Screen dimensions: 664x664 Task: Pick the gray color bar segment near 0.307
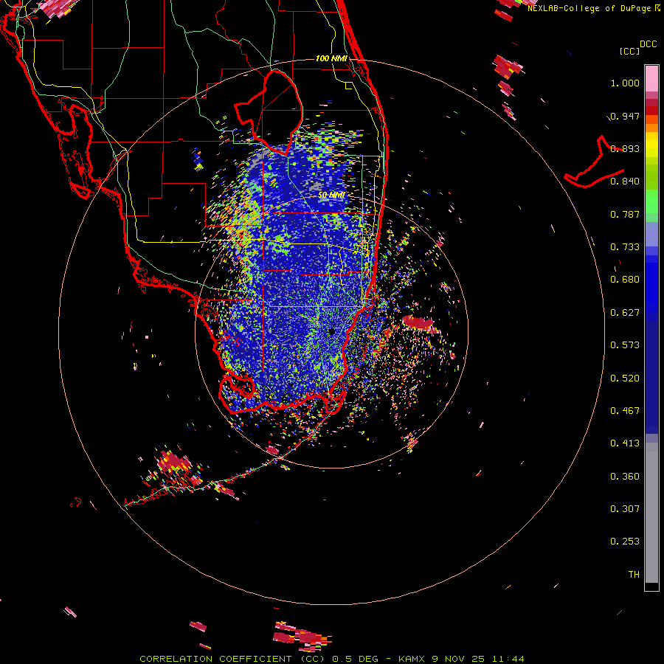pos(651,513)
